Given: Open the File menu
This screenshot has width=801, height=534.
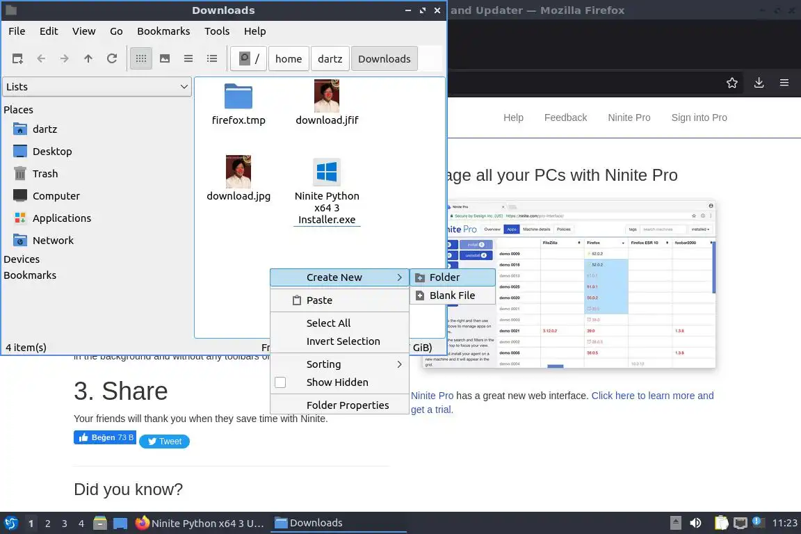Looking at the screenshot, I should pyautogui.click(x=17, y=31).
